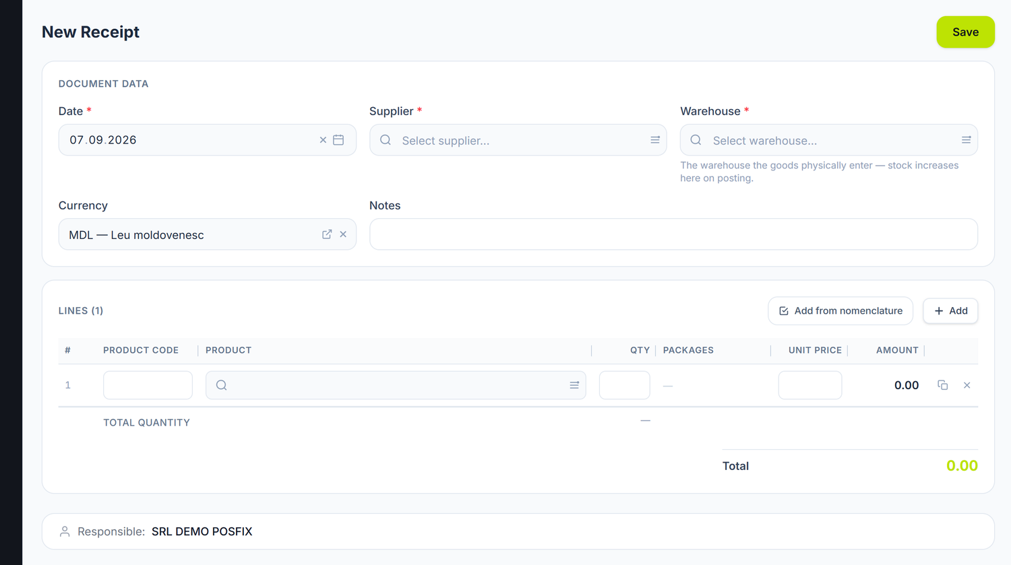Click the LINES (1) section heading
The image size is (1011, 565).
[x=81, y=310]
